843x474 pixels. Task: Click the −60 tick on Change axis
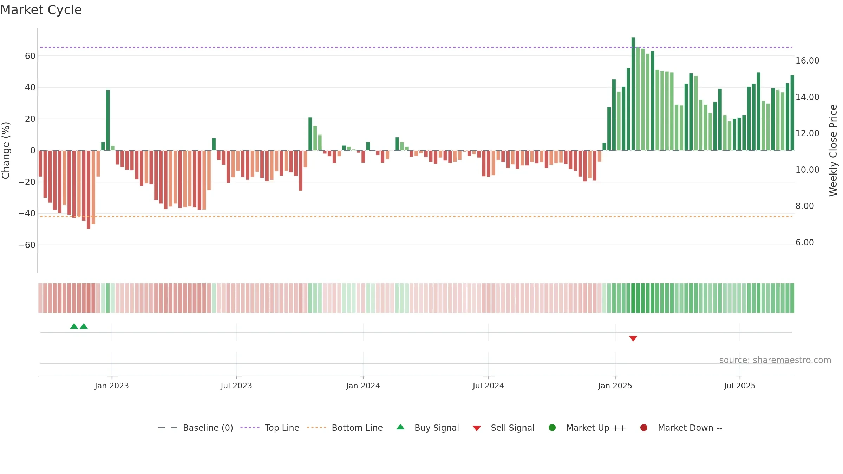27,245
